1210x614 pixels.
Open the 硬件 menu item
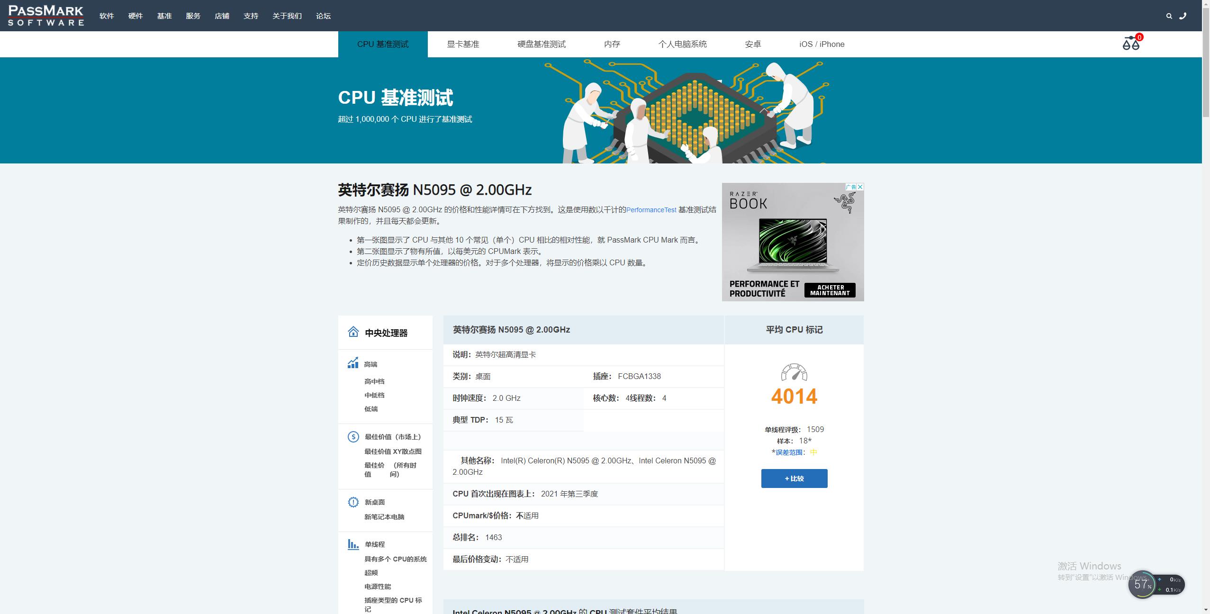pos(135,16)
